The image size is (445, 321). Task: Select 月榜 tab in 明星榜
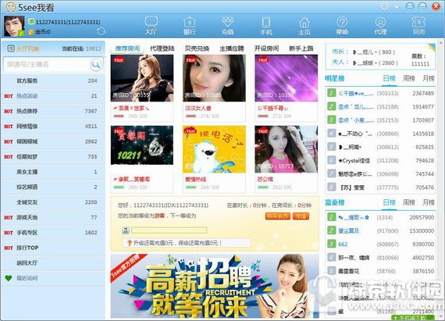click(429, 78)
